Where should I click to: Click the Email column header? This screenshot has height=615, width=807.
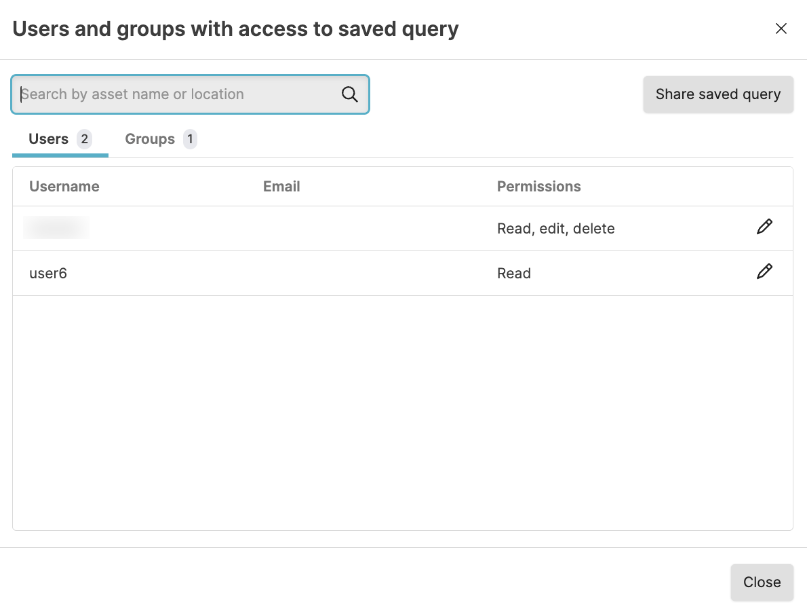point(281,187)
